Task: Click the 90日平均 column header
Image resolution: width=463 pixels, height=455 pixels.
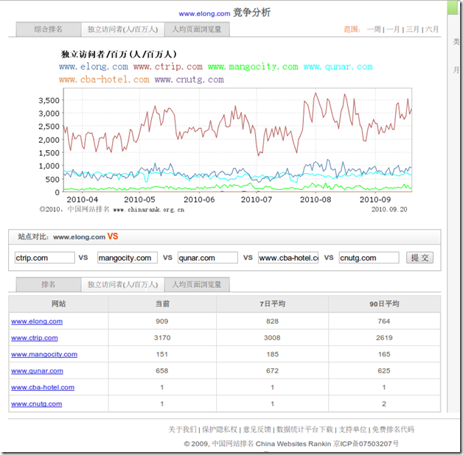Action: [384, 304]
